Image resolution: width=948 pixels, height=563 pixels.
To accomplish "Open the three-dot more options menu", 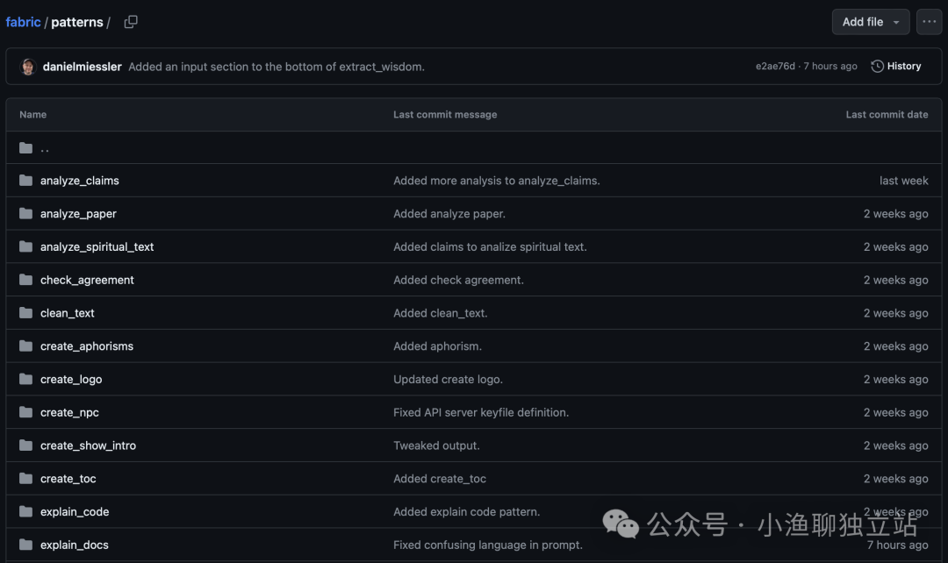I will 929,22.
